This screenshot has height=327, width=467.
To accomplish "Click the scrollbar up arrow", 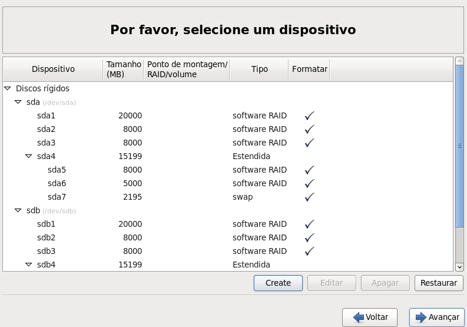I will 459,61.
